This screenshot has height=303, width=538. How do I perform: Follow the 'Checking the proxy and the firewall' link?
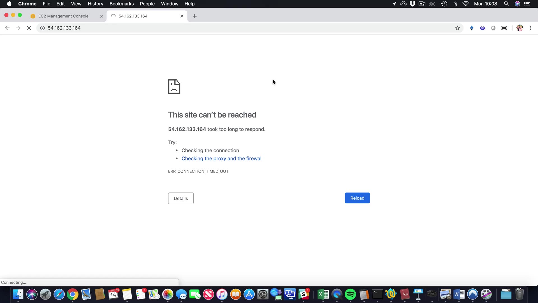222,159
